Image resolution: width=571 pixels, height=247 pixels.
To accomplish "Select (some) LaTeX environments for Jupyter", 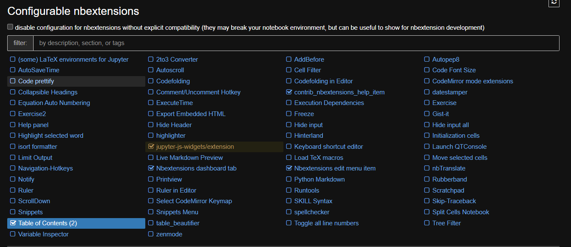I will click(x=73, y=60).
